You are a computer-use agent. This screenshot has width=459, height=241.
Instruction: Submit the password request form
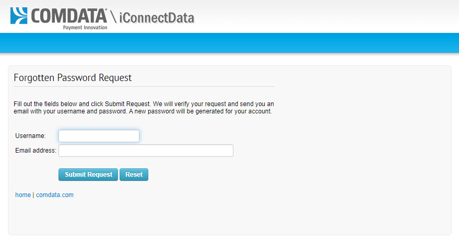88,175
